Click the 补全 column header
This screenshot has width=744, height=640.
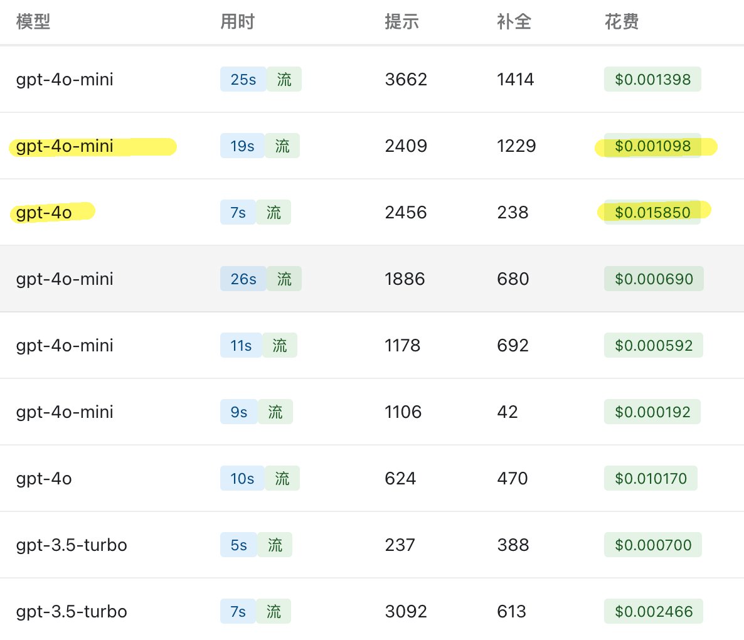[x=514, y=22]
